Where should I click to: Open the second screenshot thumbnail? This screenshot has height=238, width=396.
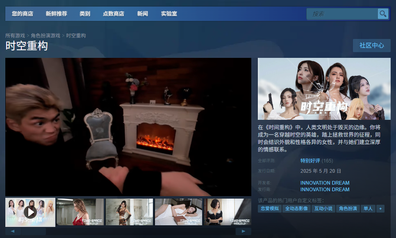[x=80, y=212]
